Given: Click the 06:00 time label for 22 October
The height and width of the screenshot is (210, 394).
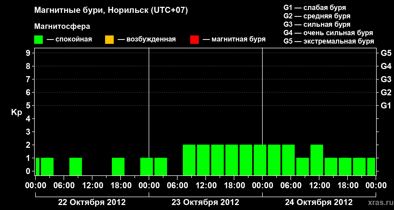Looking at the screenshot, I should (x=64, y=185).
